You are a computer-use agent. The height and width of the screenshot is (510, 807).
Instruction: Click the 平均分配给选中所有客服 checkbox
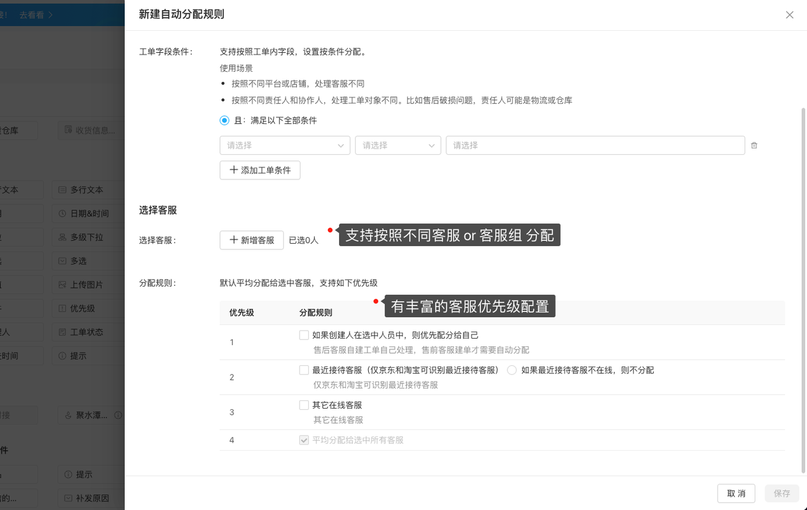tap(305, 440)
